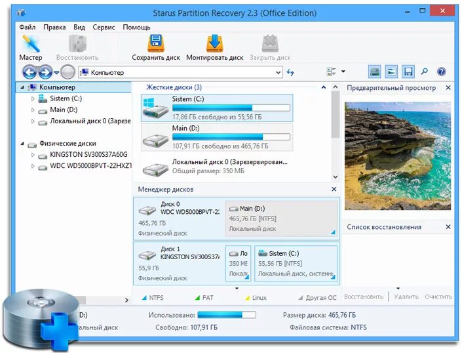The height and width of the screenshot is (353, 462).
Task: Select Локальный диск 0 (Зарезервирован) drive tile
Action: click(x=217, y=167)
